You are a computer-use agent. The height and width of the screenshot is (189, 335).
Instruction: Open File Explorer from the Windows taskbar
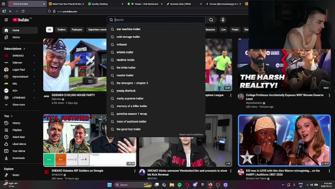tap(172, 185)
